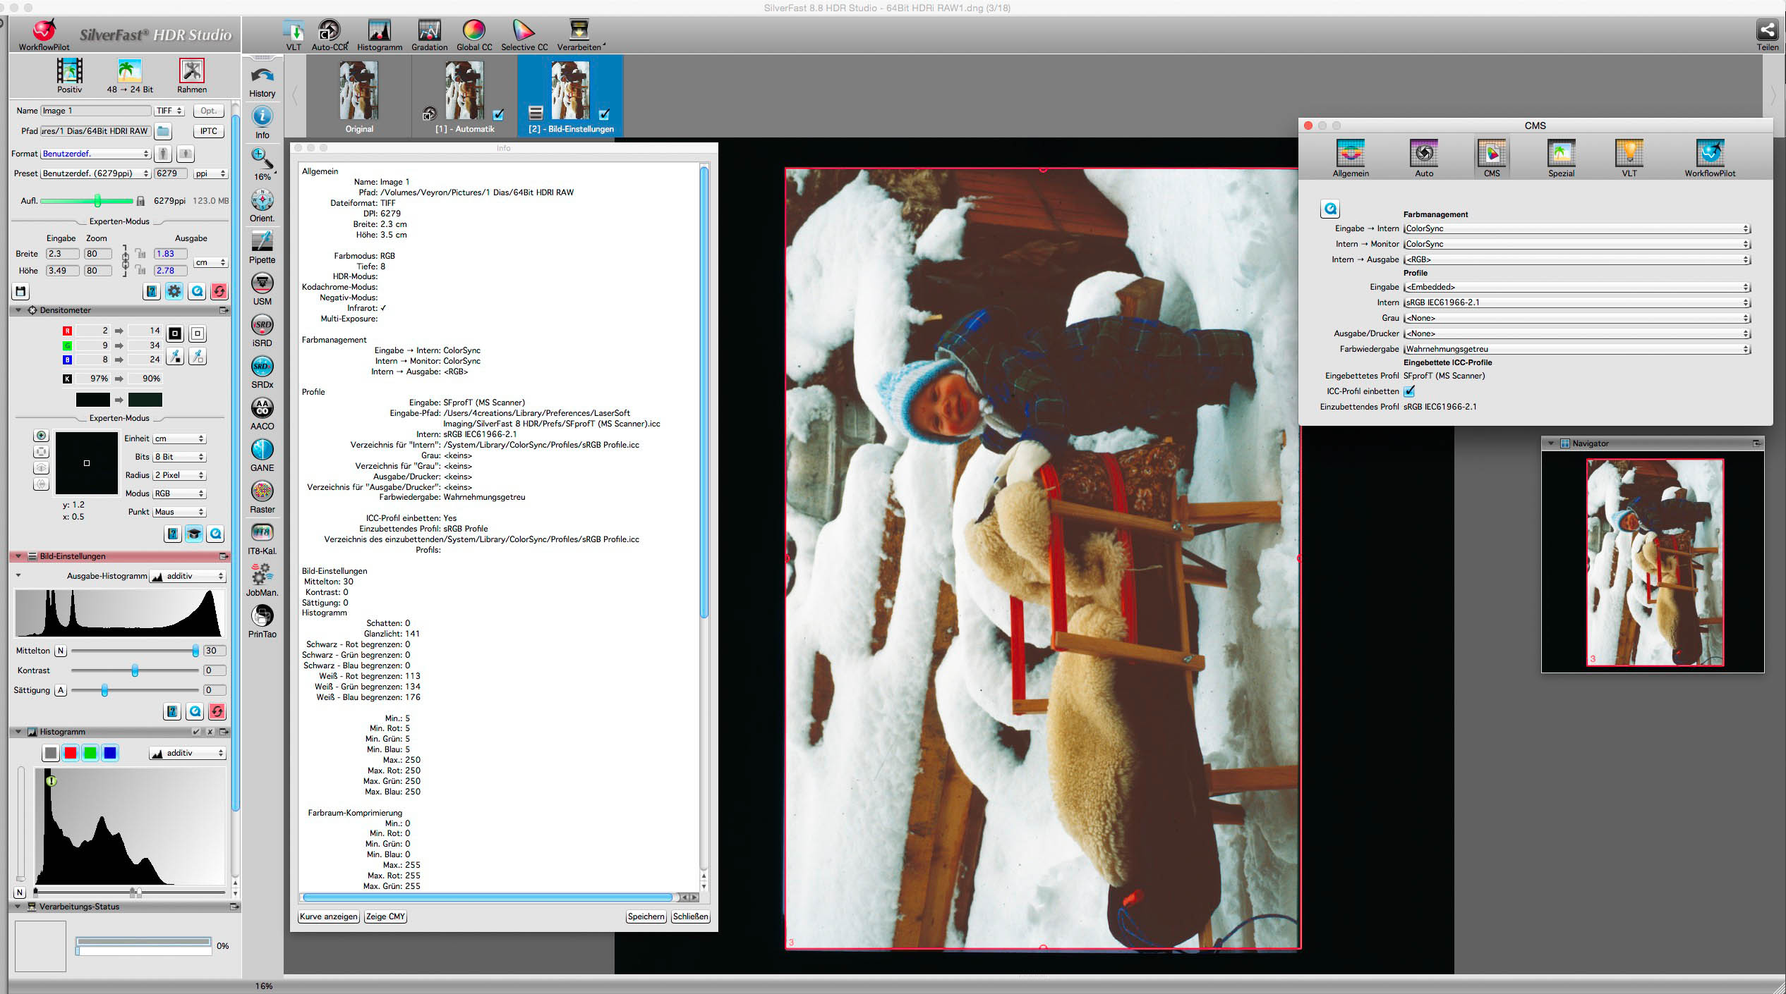Click the Teilen share icon
The height and width of the screenshot is (994, 1786).
coord(1767,30)
